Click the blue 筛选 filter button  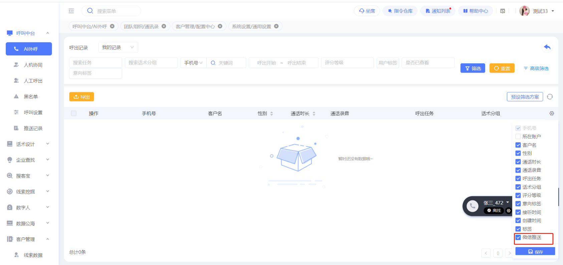[x=473, y=68]
